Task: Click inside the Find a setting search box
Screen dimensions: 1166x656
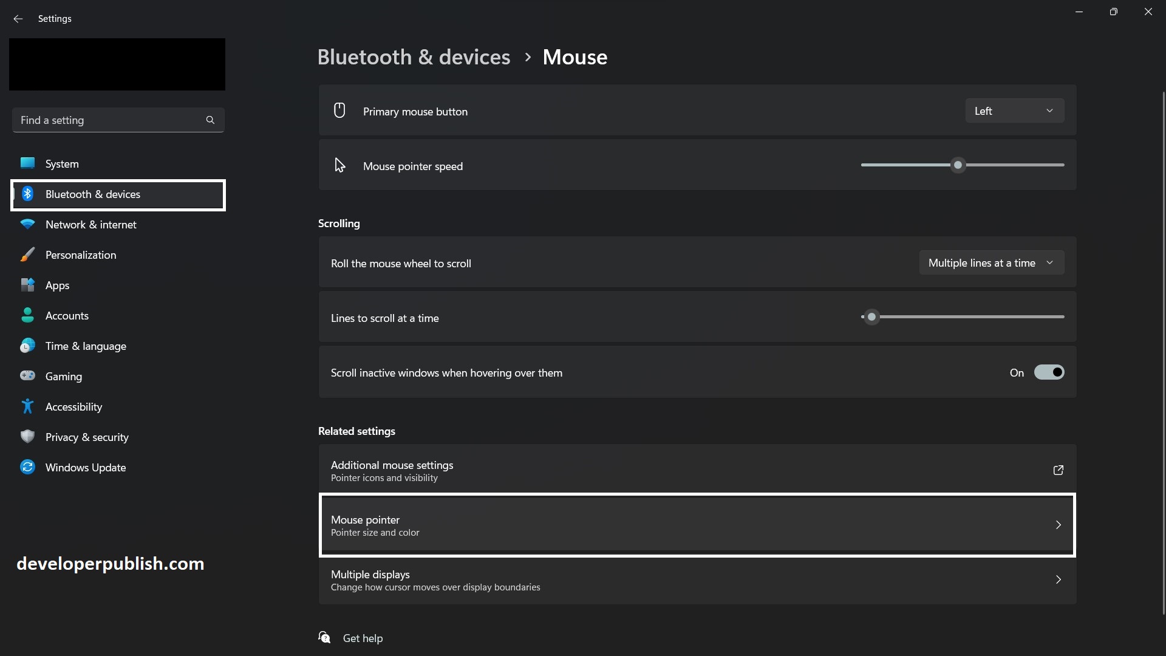Action: [x=109, y=120]
